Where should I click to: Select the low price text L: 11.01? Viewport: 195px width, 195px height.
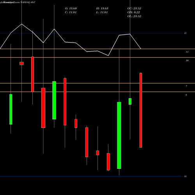(102, 12)
